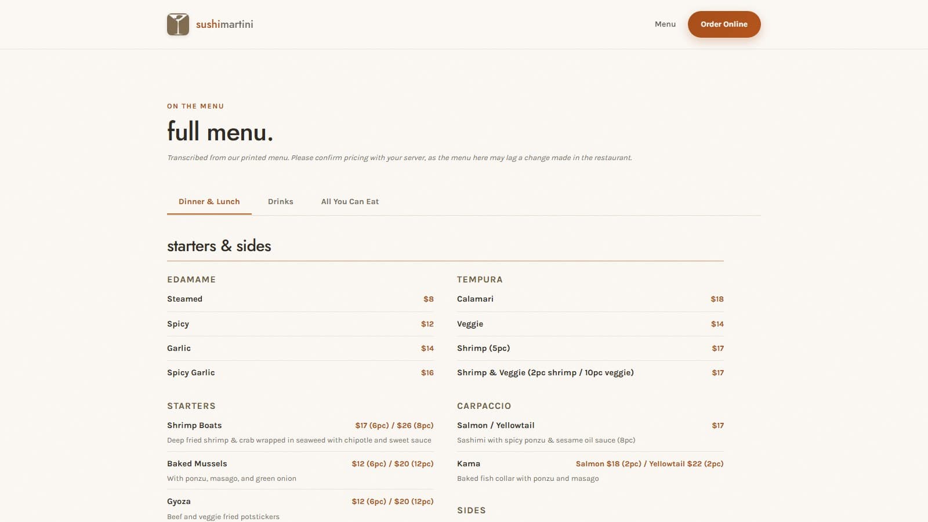Click the $8 Steamed price

(x=429, y=299)
